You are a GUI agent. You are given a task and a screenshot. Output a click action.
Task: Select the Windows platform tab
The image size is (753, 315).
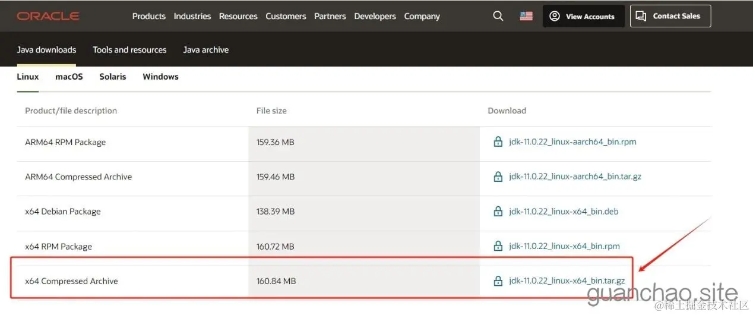click(x=160, y=77)
